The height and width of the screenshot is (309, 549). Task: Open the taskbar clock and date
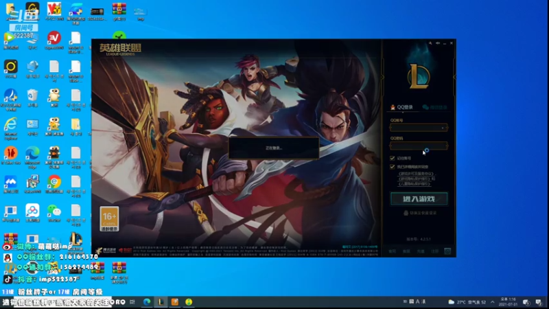click(x=508, y=301)
